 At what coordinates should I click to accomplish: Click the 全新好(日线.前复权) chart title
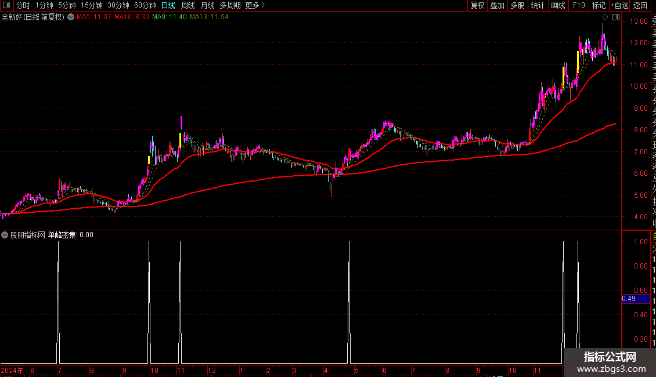(x=33, y=17)
